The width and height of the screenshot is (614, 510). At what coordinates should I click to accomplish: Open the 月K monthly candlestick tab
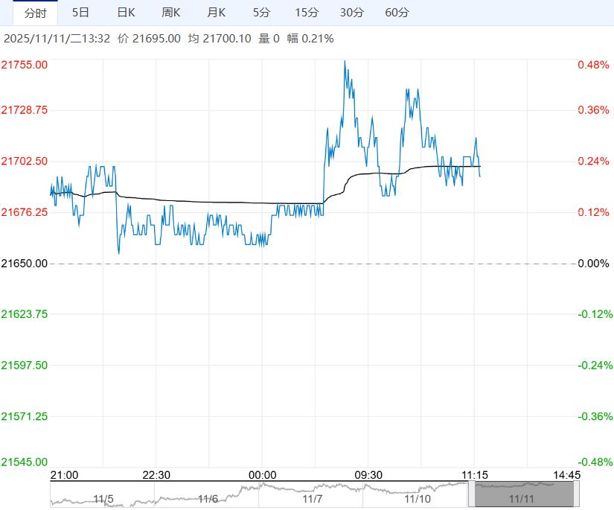pos(217,13)
